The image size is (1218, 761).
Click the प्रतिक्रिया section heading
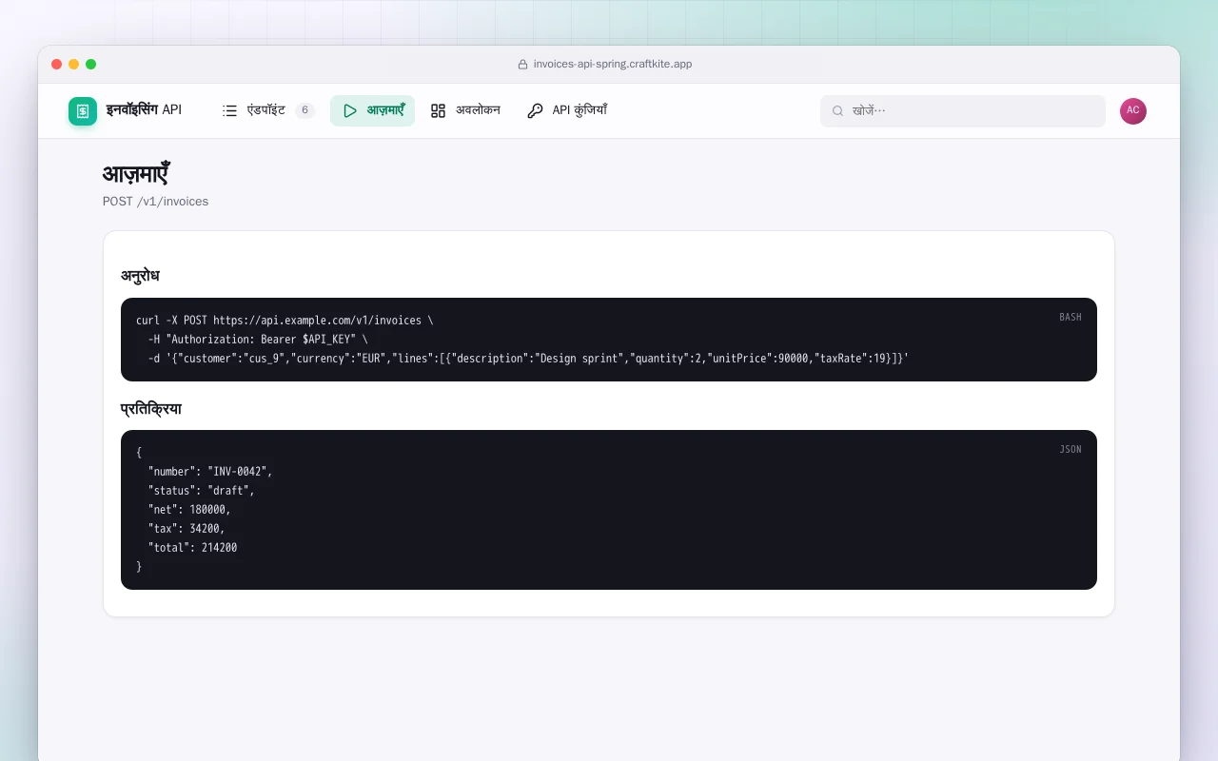(151, 409)
